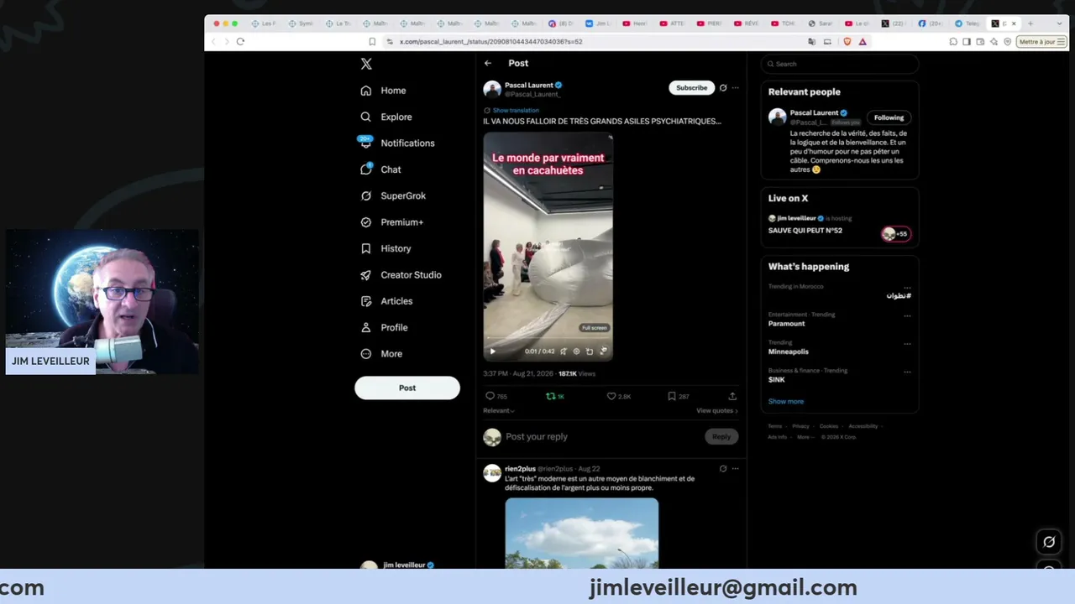
Task: Click the browser back arrow
Action: tap(213, 41)
